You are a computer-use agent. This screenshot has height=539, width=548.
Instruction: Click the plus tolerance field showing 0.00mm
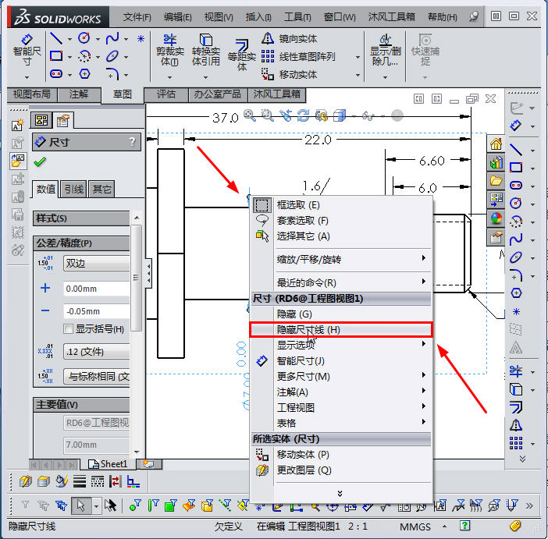(96, 289)
